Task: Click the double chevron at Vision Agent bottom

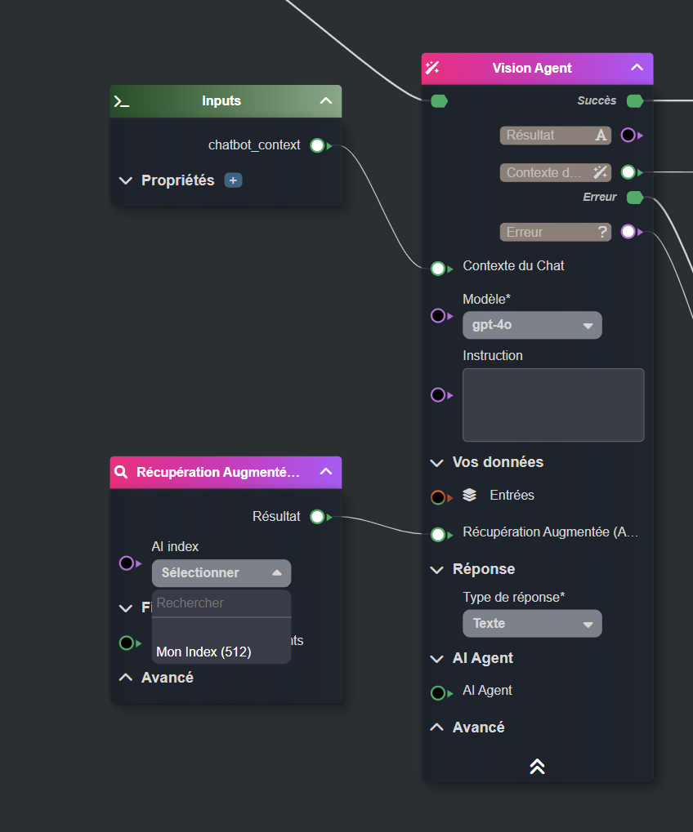Action: point(537,766)
